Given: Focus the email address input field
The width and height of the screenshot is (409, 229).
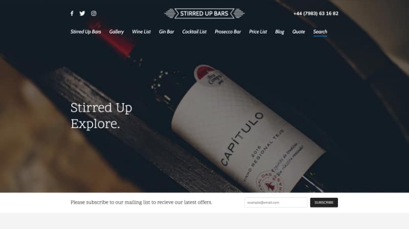Looking at the screenshot, I should click(x=276, y=202).
